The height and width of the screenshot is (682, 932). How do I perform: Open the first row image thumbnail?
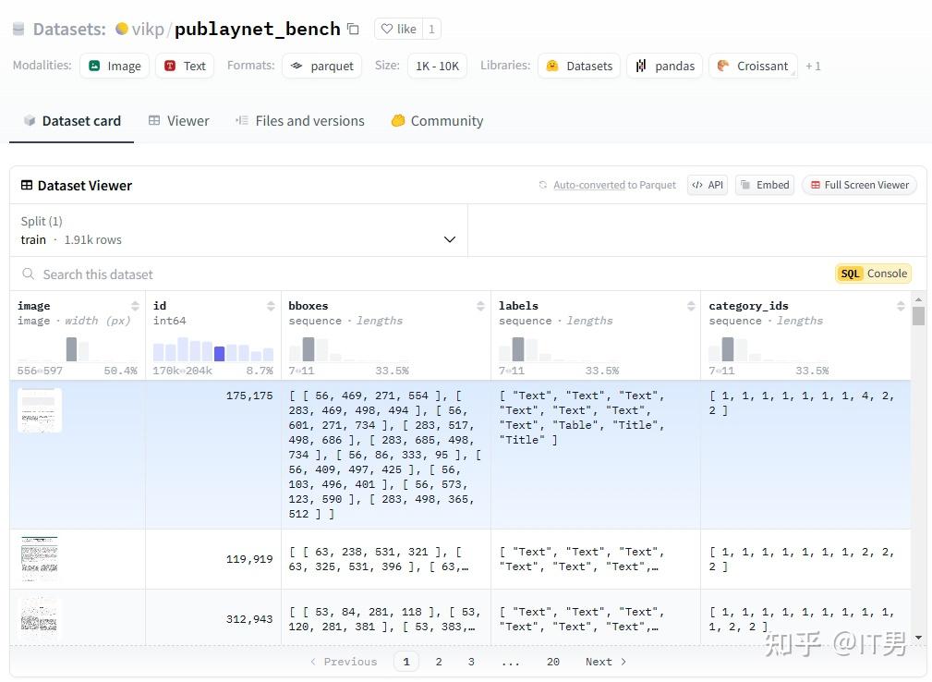tap(40, 410)
